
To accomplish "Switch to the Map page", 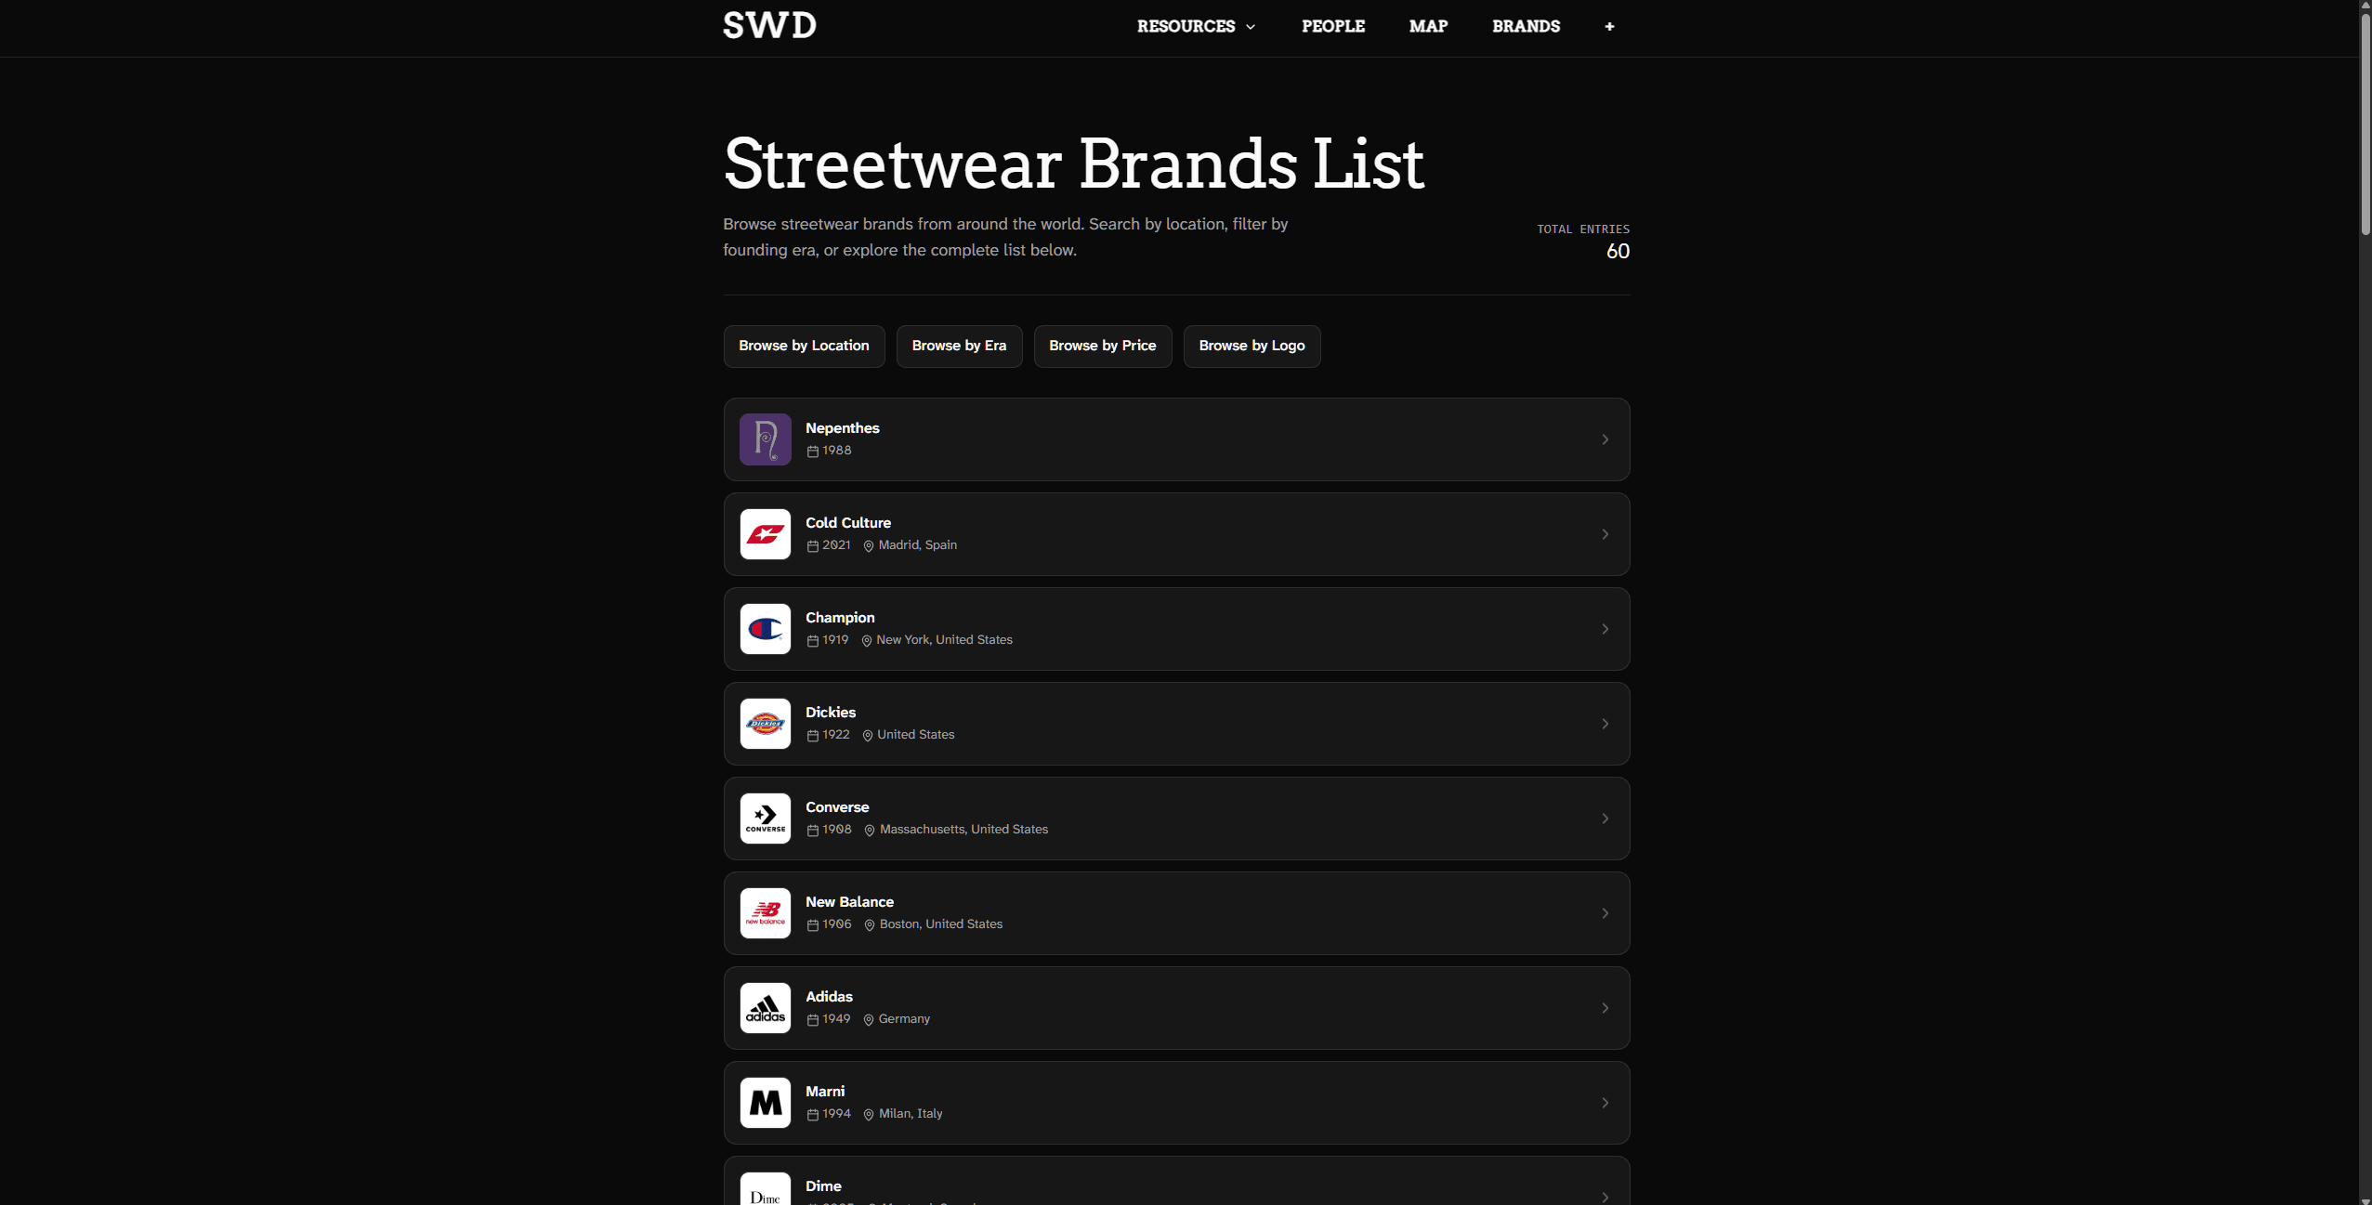I will [x=1427, y=26].
